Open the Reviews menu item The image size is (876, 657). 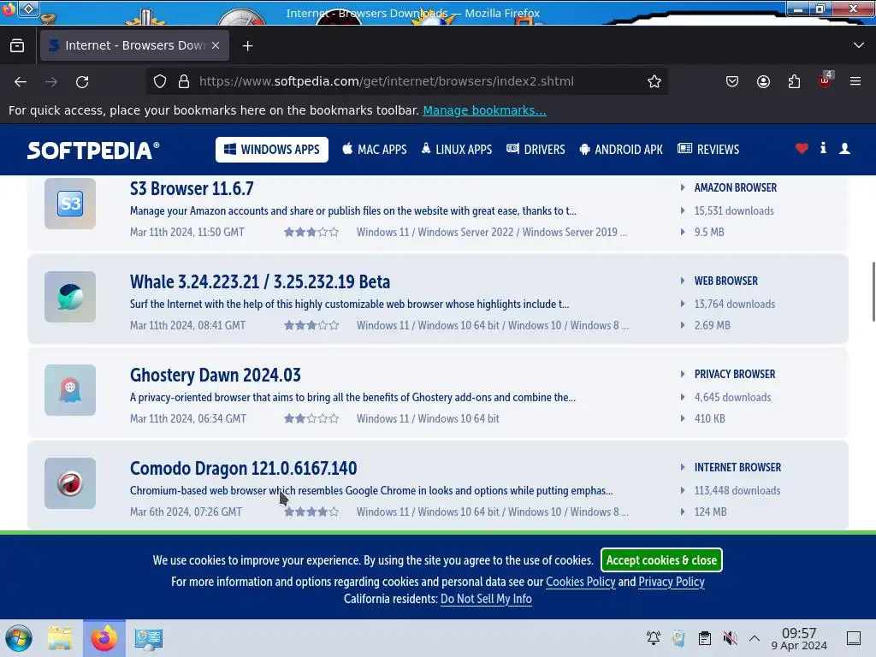[x=708, y=150]
